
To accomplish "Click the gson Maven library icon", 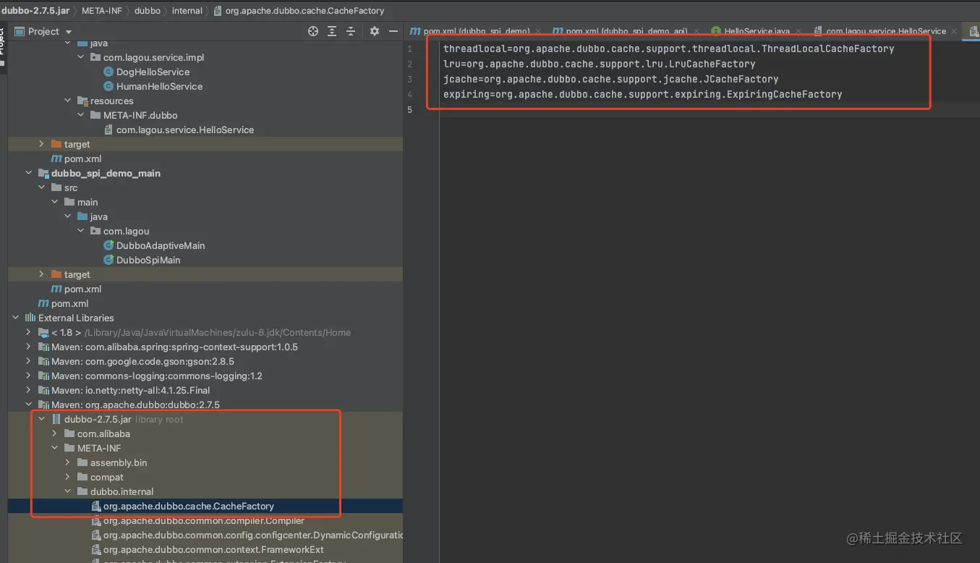I will [43, 361].
